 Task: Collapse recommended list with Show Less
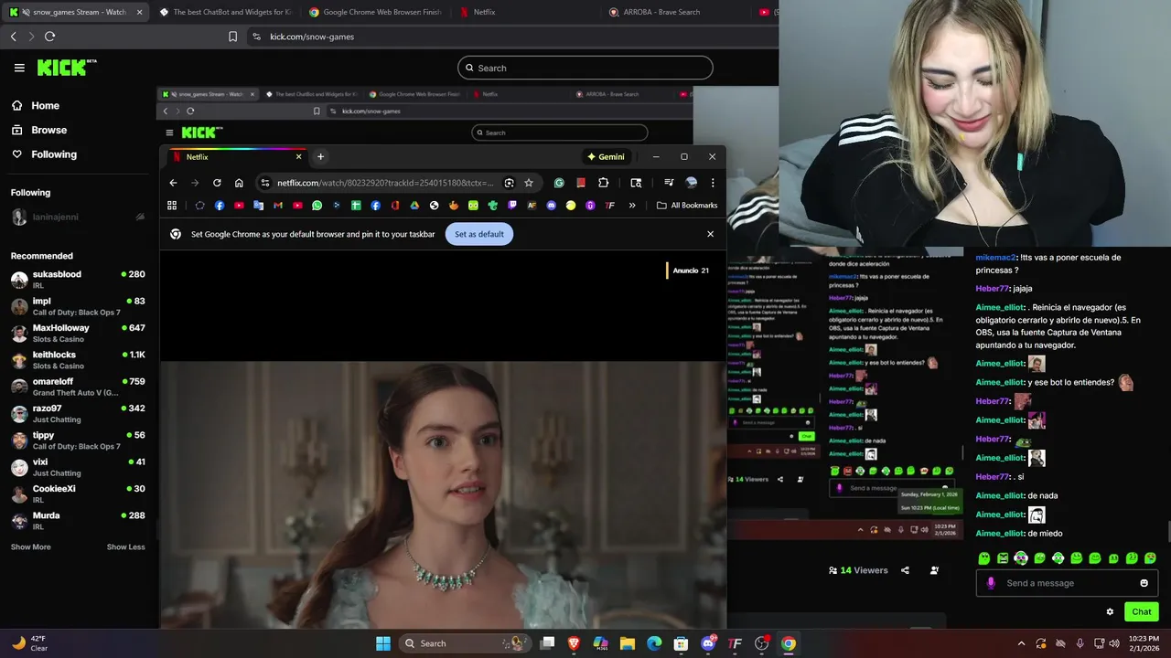(x=126, y=547)
